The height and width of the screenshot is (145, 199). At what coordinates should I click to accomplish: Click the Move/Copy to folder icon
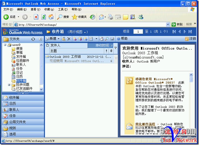coord(64,39)
